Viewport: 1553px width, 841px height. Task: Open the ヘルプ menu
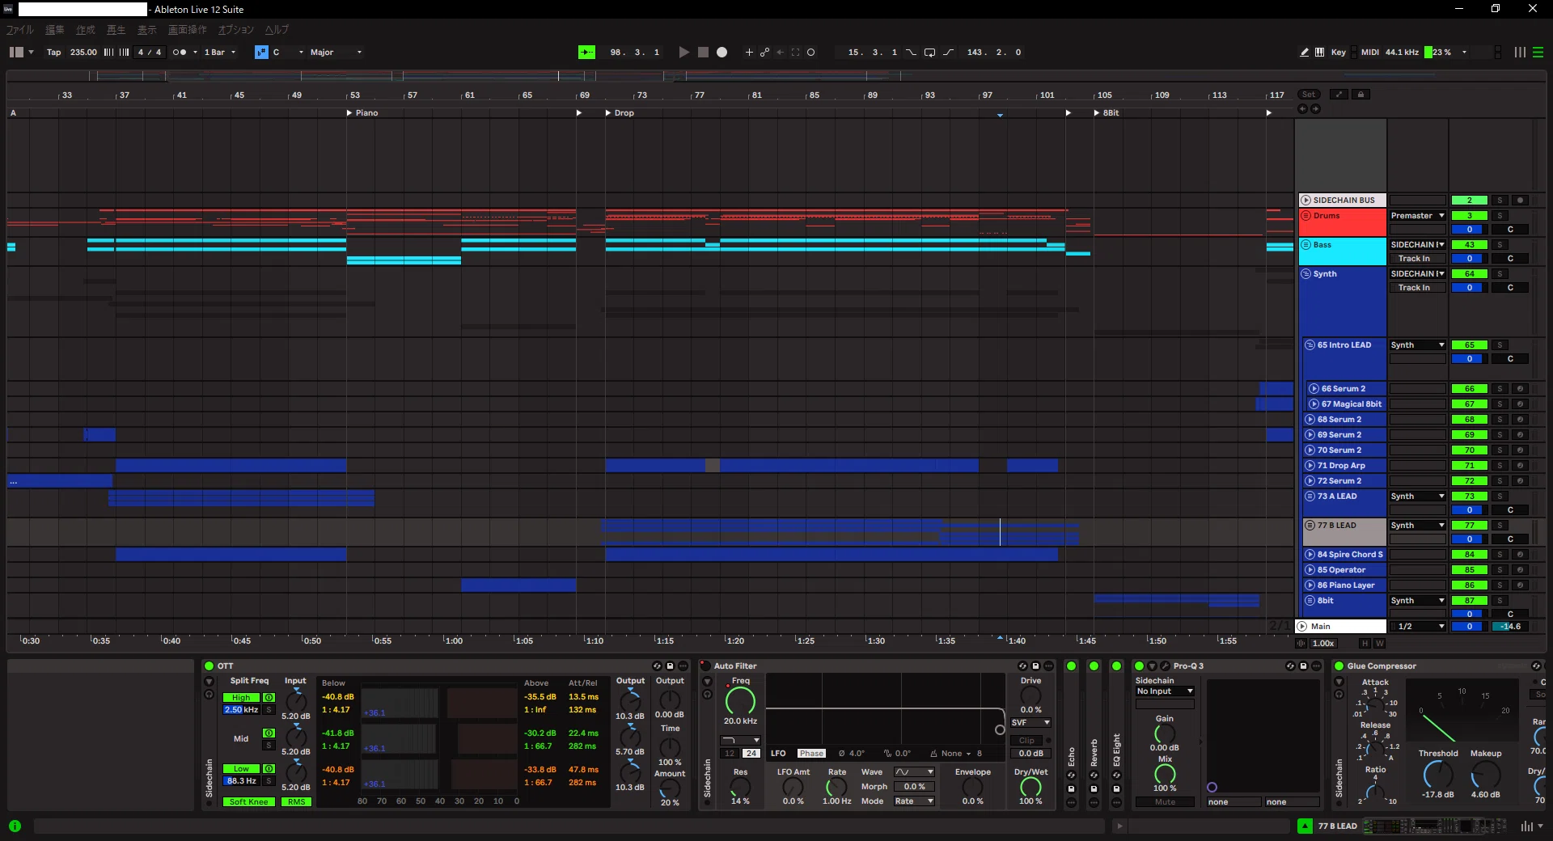pyautogui.click(x=277, y=30)
